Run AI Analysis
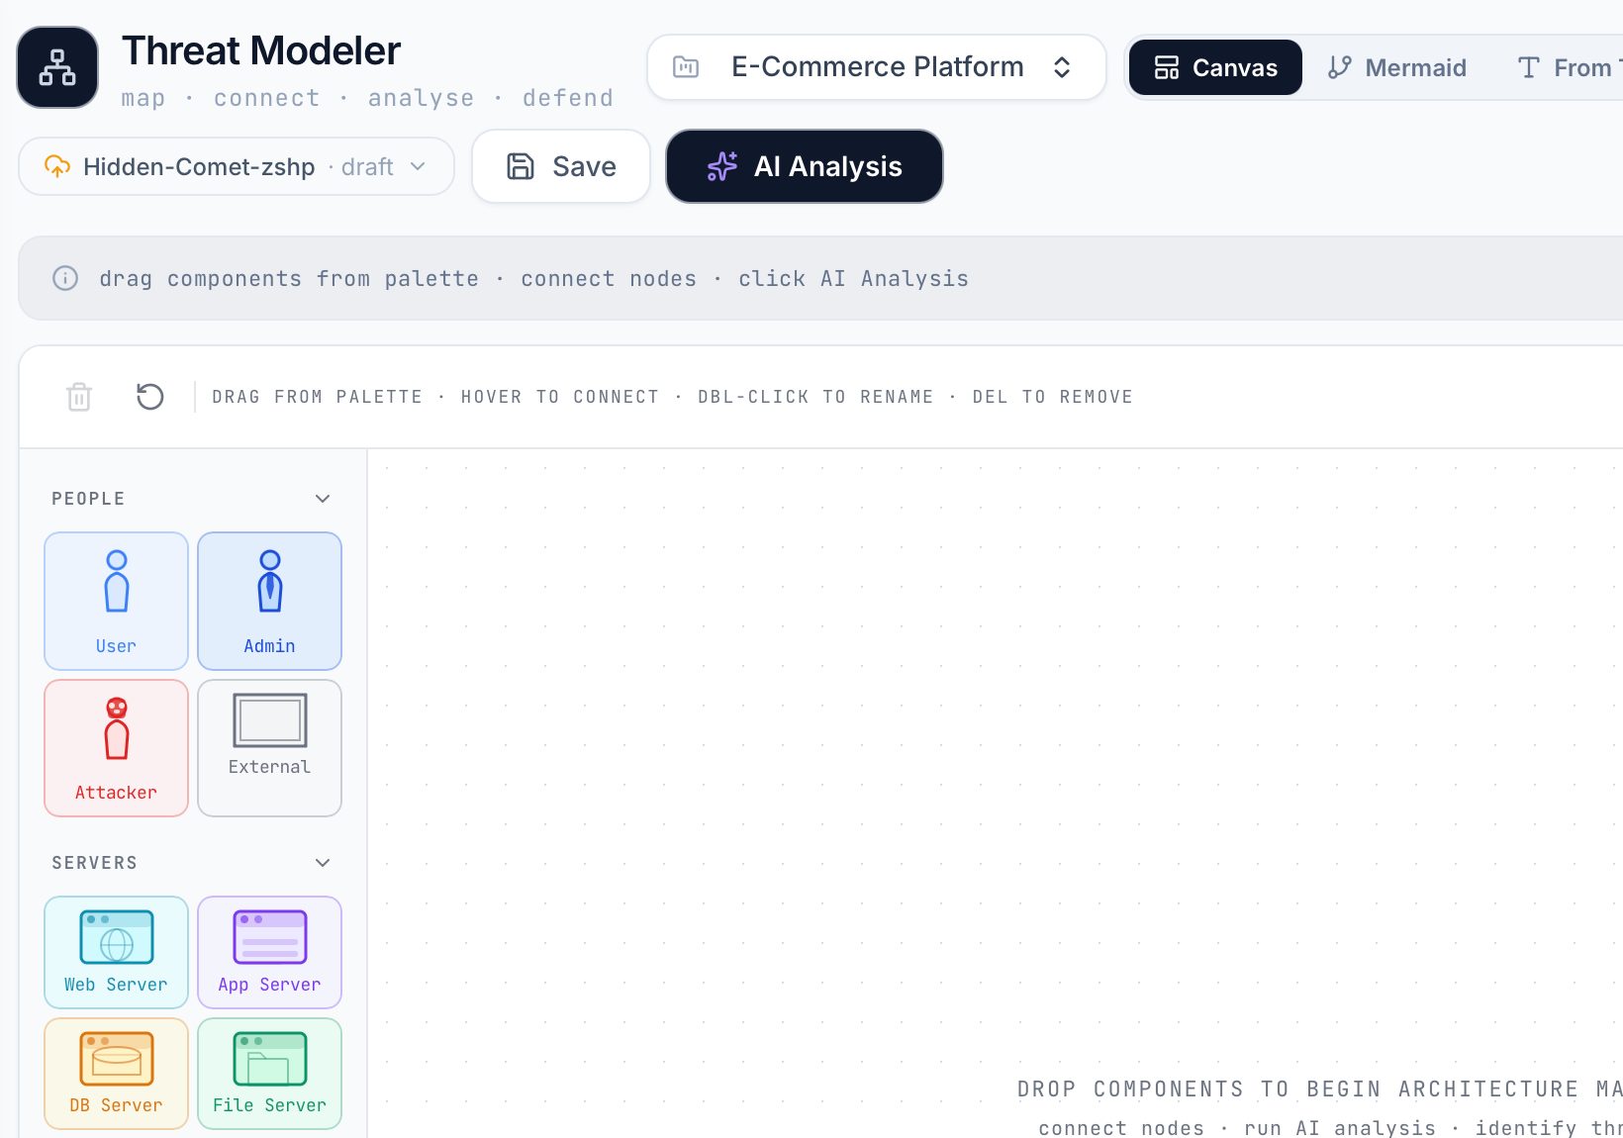Viewport: 1623px width, 1138px height. 805,166
